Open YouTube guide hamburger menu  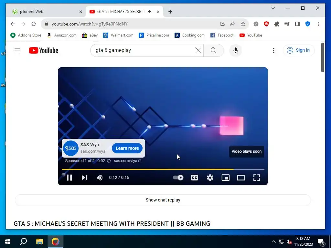pyautogui.click(x=17, y=50)
